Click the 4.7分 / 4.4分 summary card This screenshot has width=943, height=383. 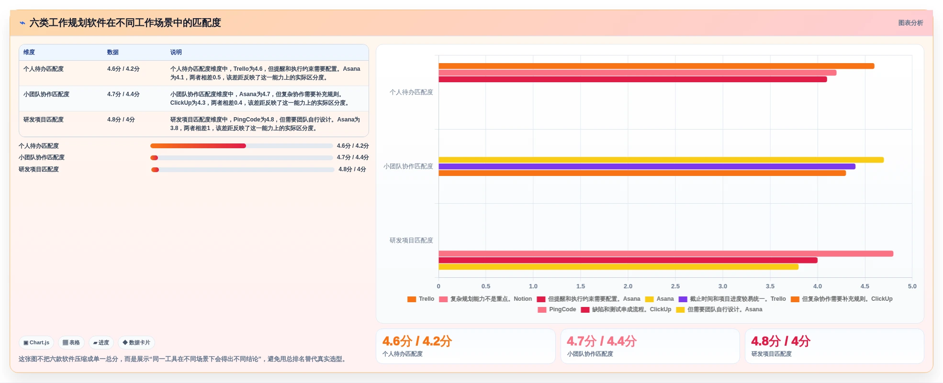coord(650,346)
